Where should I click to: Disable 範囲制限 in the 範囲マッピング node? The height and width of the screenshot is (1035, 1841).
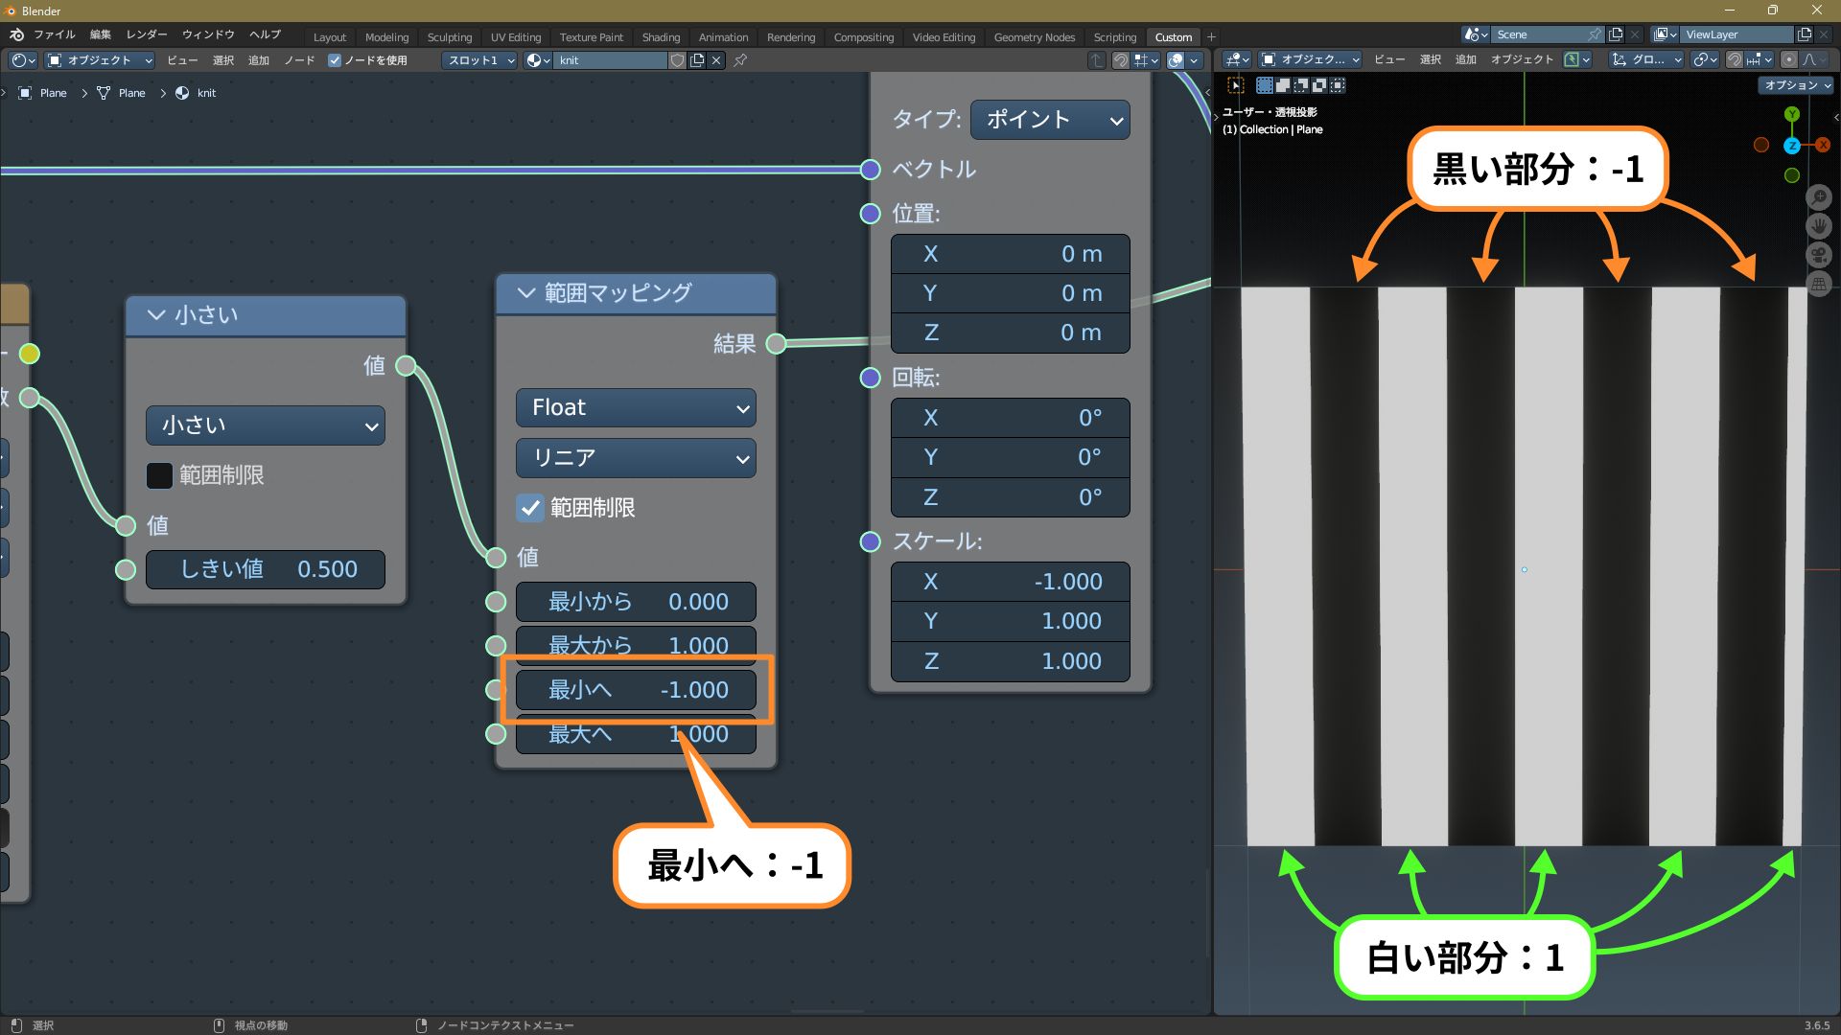(x=529, y=508)
